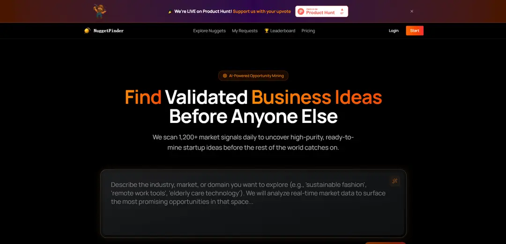Click the miner mascot icon in banner
This screenshot has height=244, width=506.
click(100, 11)
